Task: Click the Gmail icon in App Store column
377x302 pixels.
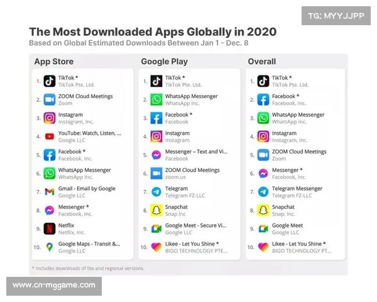Action: [x=50, y=191]
